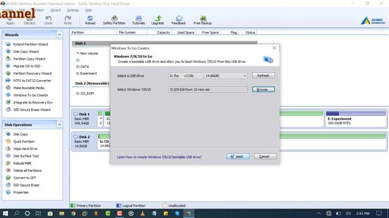Click the Upgrade toolbar icon

pos(157,20)
